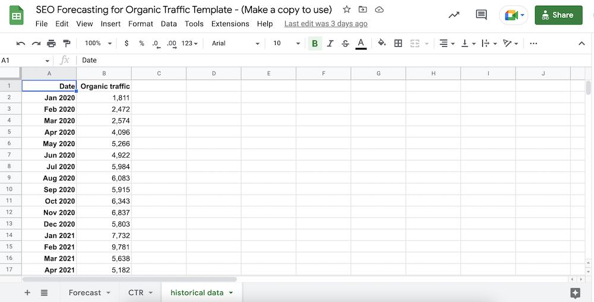The width and height of the screenshot is (594, 302).
Task: Start a Google Meet call
Action: 514,15
